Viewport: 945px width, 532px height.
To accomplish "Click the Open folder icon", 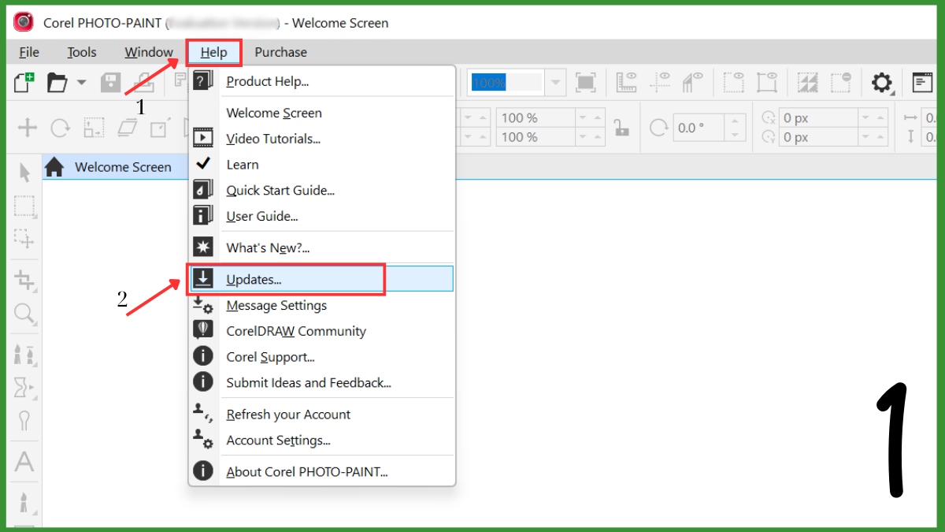I will point(57,82).
